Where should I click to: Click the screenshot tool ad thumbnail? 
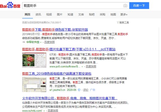tap(34, 84)
